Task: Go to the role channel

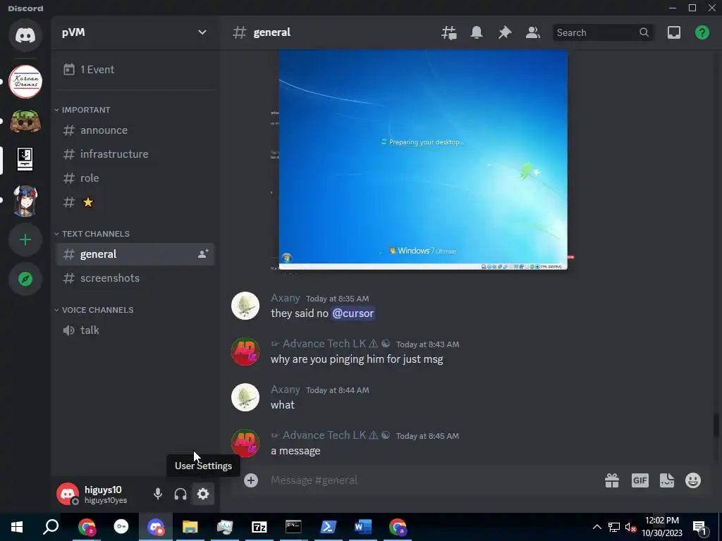Action: click(x=135, y=178)
